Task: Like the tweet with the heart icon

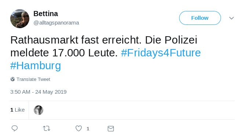Action: (x=79, y=128)
